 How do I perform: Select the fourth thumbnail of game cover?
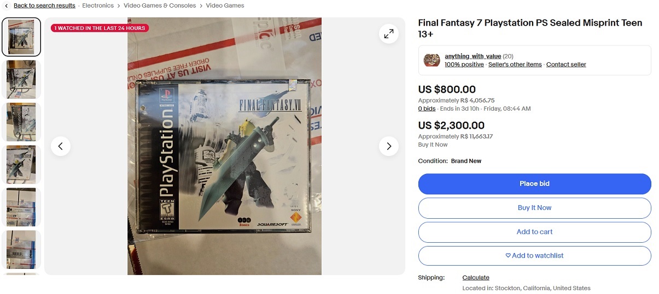tap(21, 165)
